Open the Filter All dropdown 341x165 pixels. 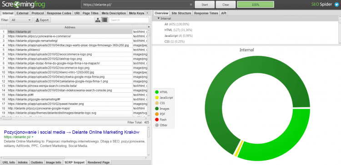pyautogui.click(x=21, y=20)
